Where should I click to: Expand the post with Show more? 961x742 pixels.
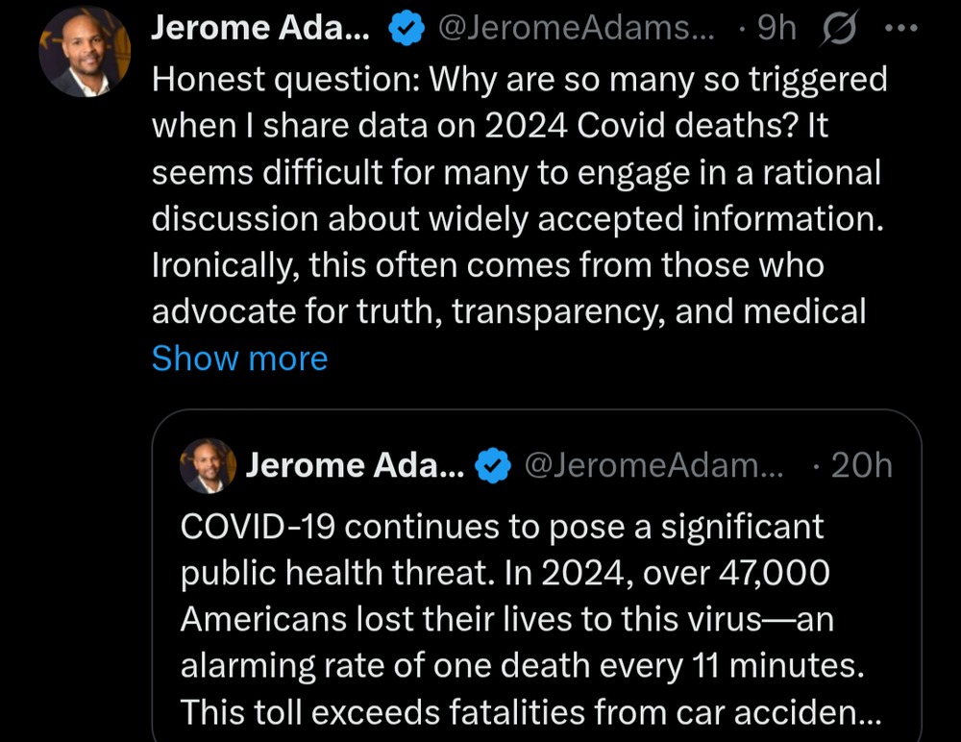pos(239,359)
